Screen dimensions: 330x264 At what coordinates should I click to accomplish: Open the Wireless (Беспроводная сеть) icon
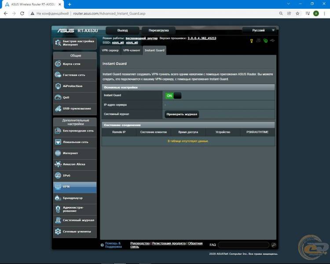click(x=58, y=131)
